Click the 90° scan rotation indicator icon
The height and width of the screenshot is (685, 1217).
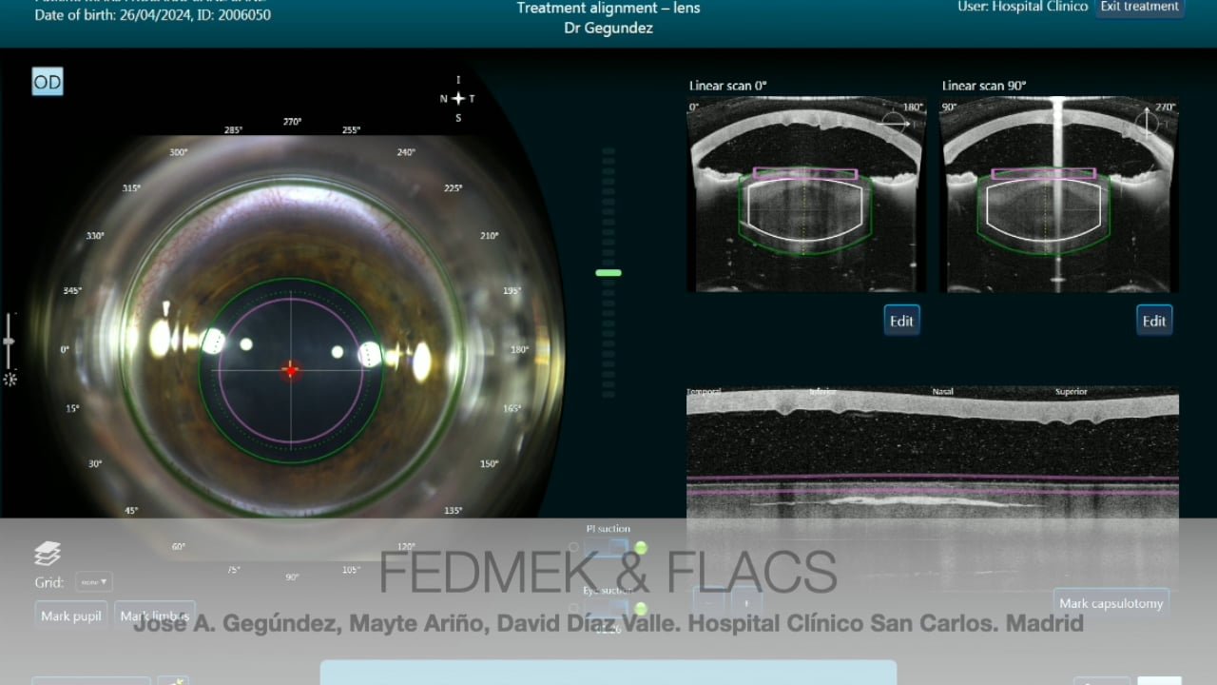(1148, 121)
